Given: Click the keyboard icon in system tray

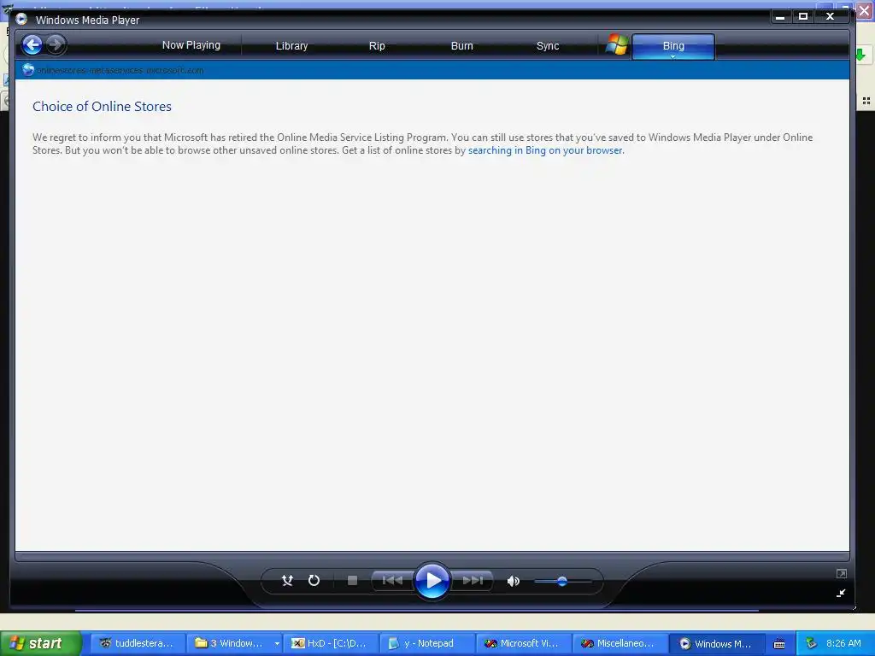Looking at the screenshot, I should point(779,644).
